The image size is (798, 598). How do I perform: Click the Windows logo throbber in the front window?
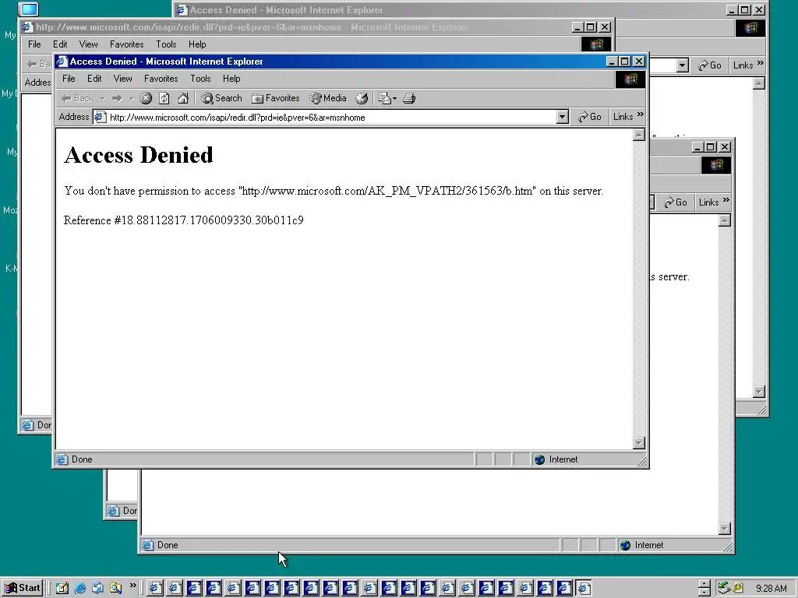pyautogui.click(x=630, y=79)
